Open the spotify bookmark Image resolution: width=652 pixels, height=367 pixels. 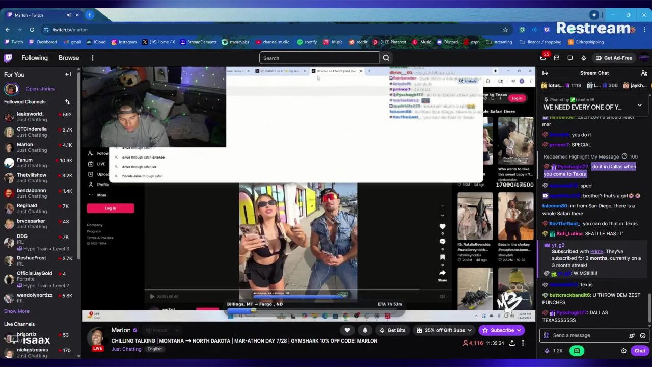click(x=307, y=42)
